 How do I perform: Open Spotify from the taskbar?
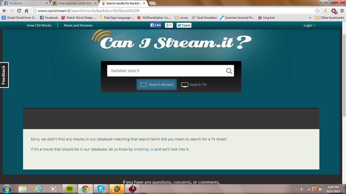pyautogui.click(x=70, y=189)
